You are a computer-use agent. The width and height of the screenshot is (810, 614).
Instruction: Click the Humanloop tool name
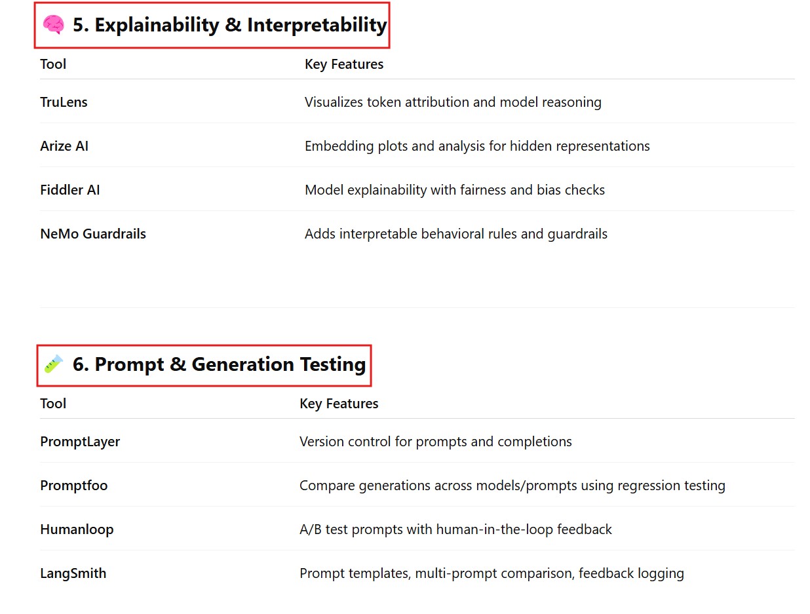coord(77,529)
